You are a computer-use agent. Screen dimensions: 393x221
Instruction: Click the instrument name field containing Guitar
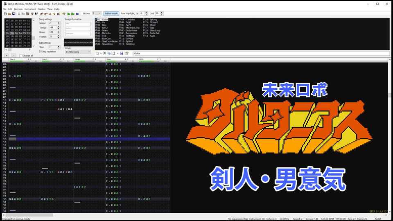pos(261,53)
